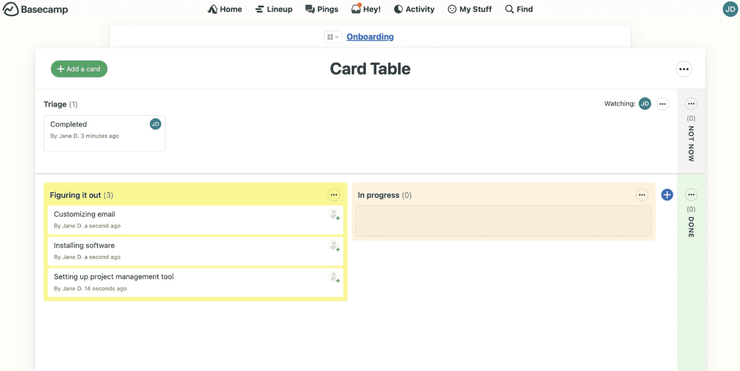Go to the Onboarding project link
Screen dimensions: 740x371
pos(370,37)
